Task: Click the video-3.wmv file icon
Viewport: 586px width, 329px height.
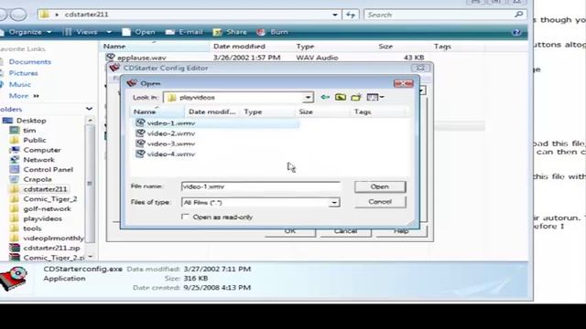Action: point(140,143)
